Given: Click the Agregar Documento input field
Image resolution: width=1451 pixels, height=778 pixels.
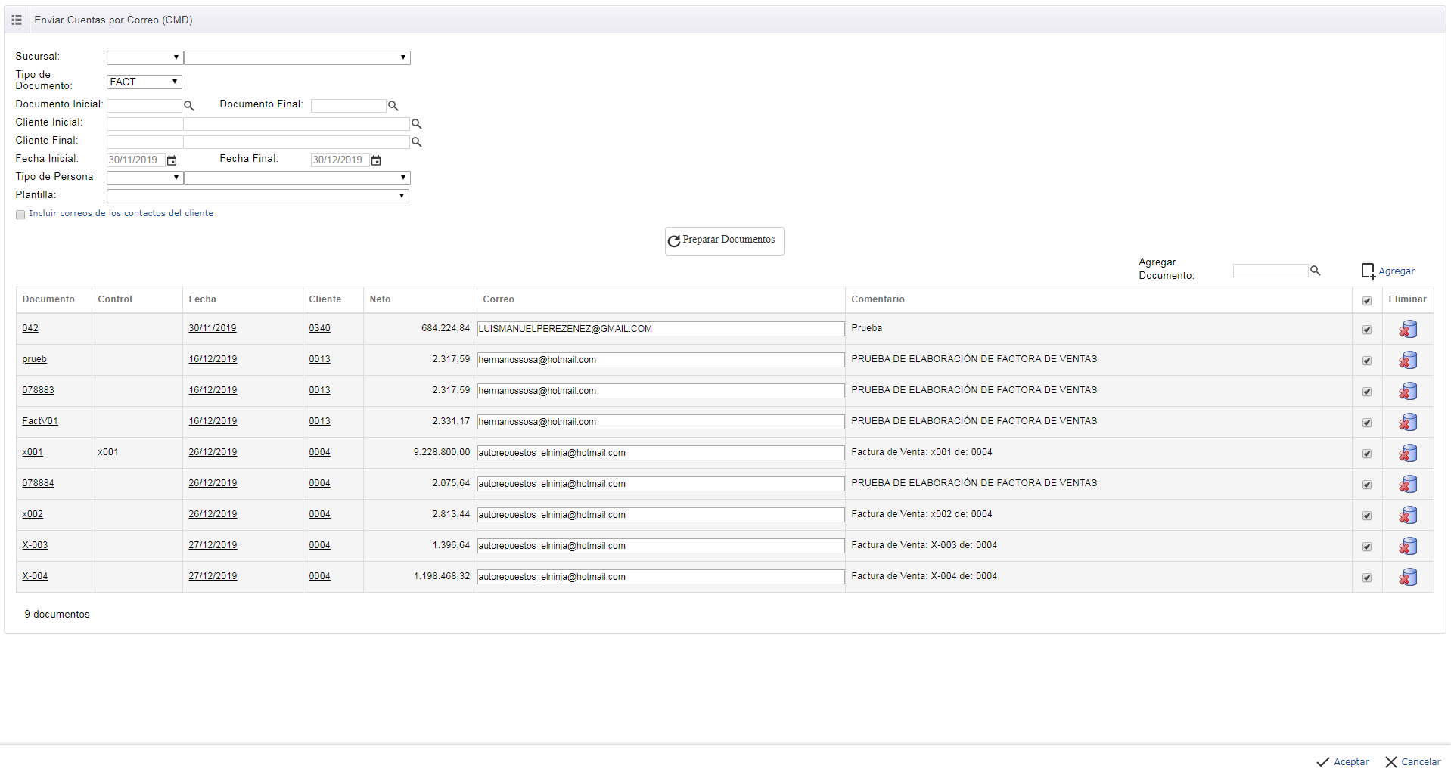Looking at the screenshot, I should point(1271,271).
